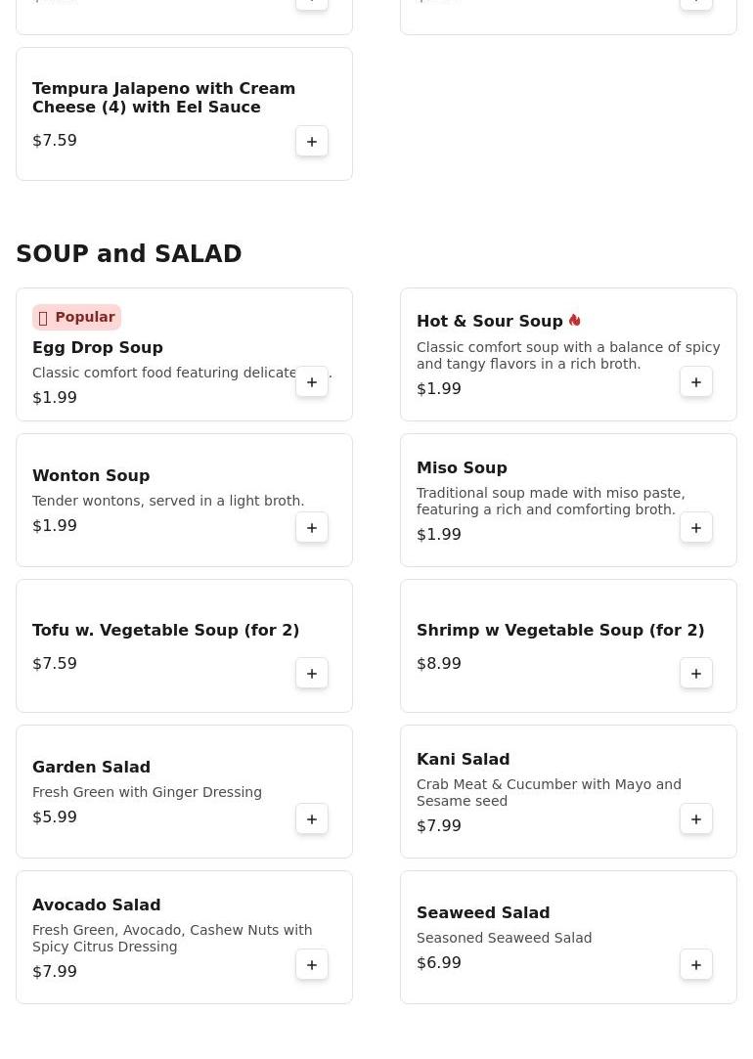This screenshot has width=753, height=1059.
Task: Add Egg Drop Soup using plus icon
Action: (311, 381)
